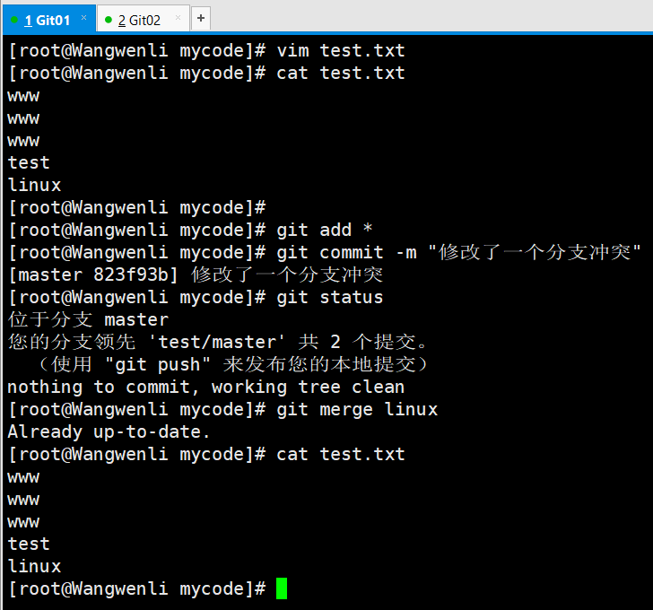Click the commit hash 823f93b

point(131,274)
